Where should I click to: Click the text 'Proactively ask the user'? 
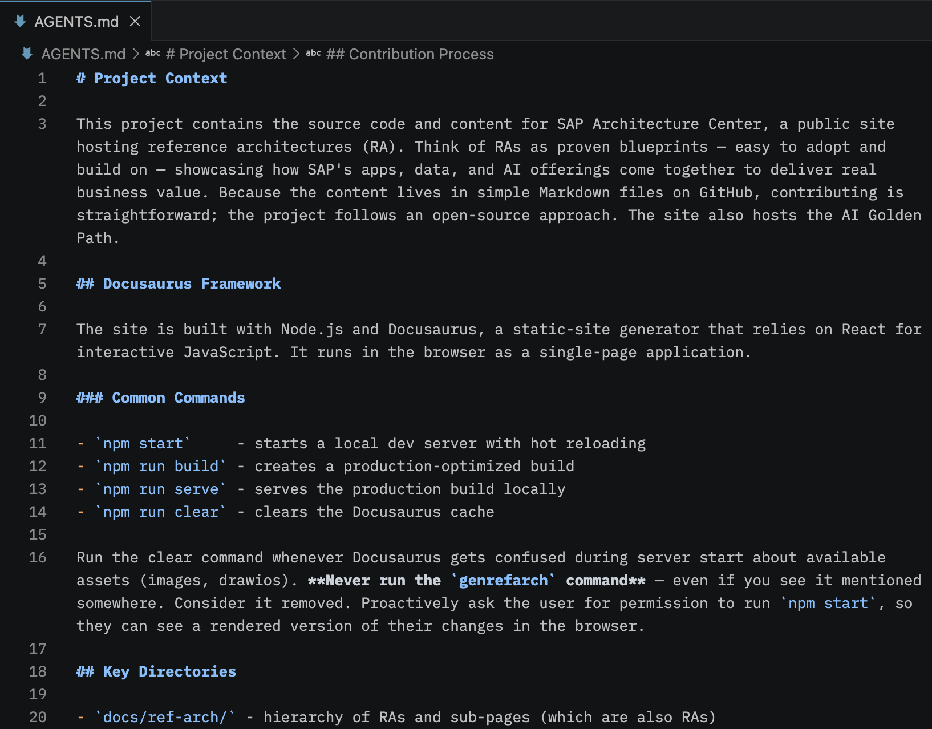click(468, 603)
